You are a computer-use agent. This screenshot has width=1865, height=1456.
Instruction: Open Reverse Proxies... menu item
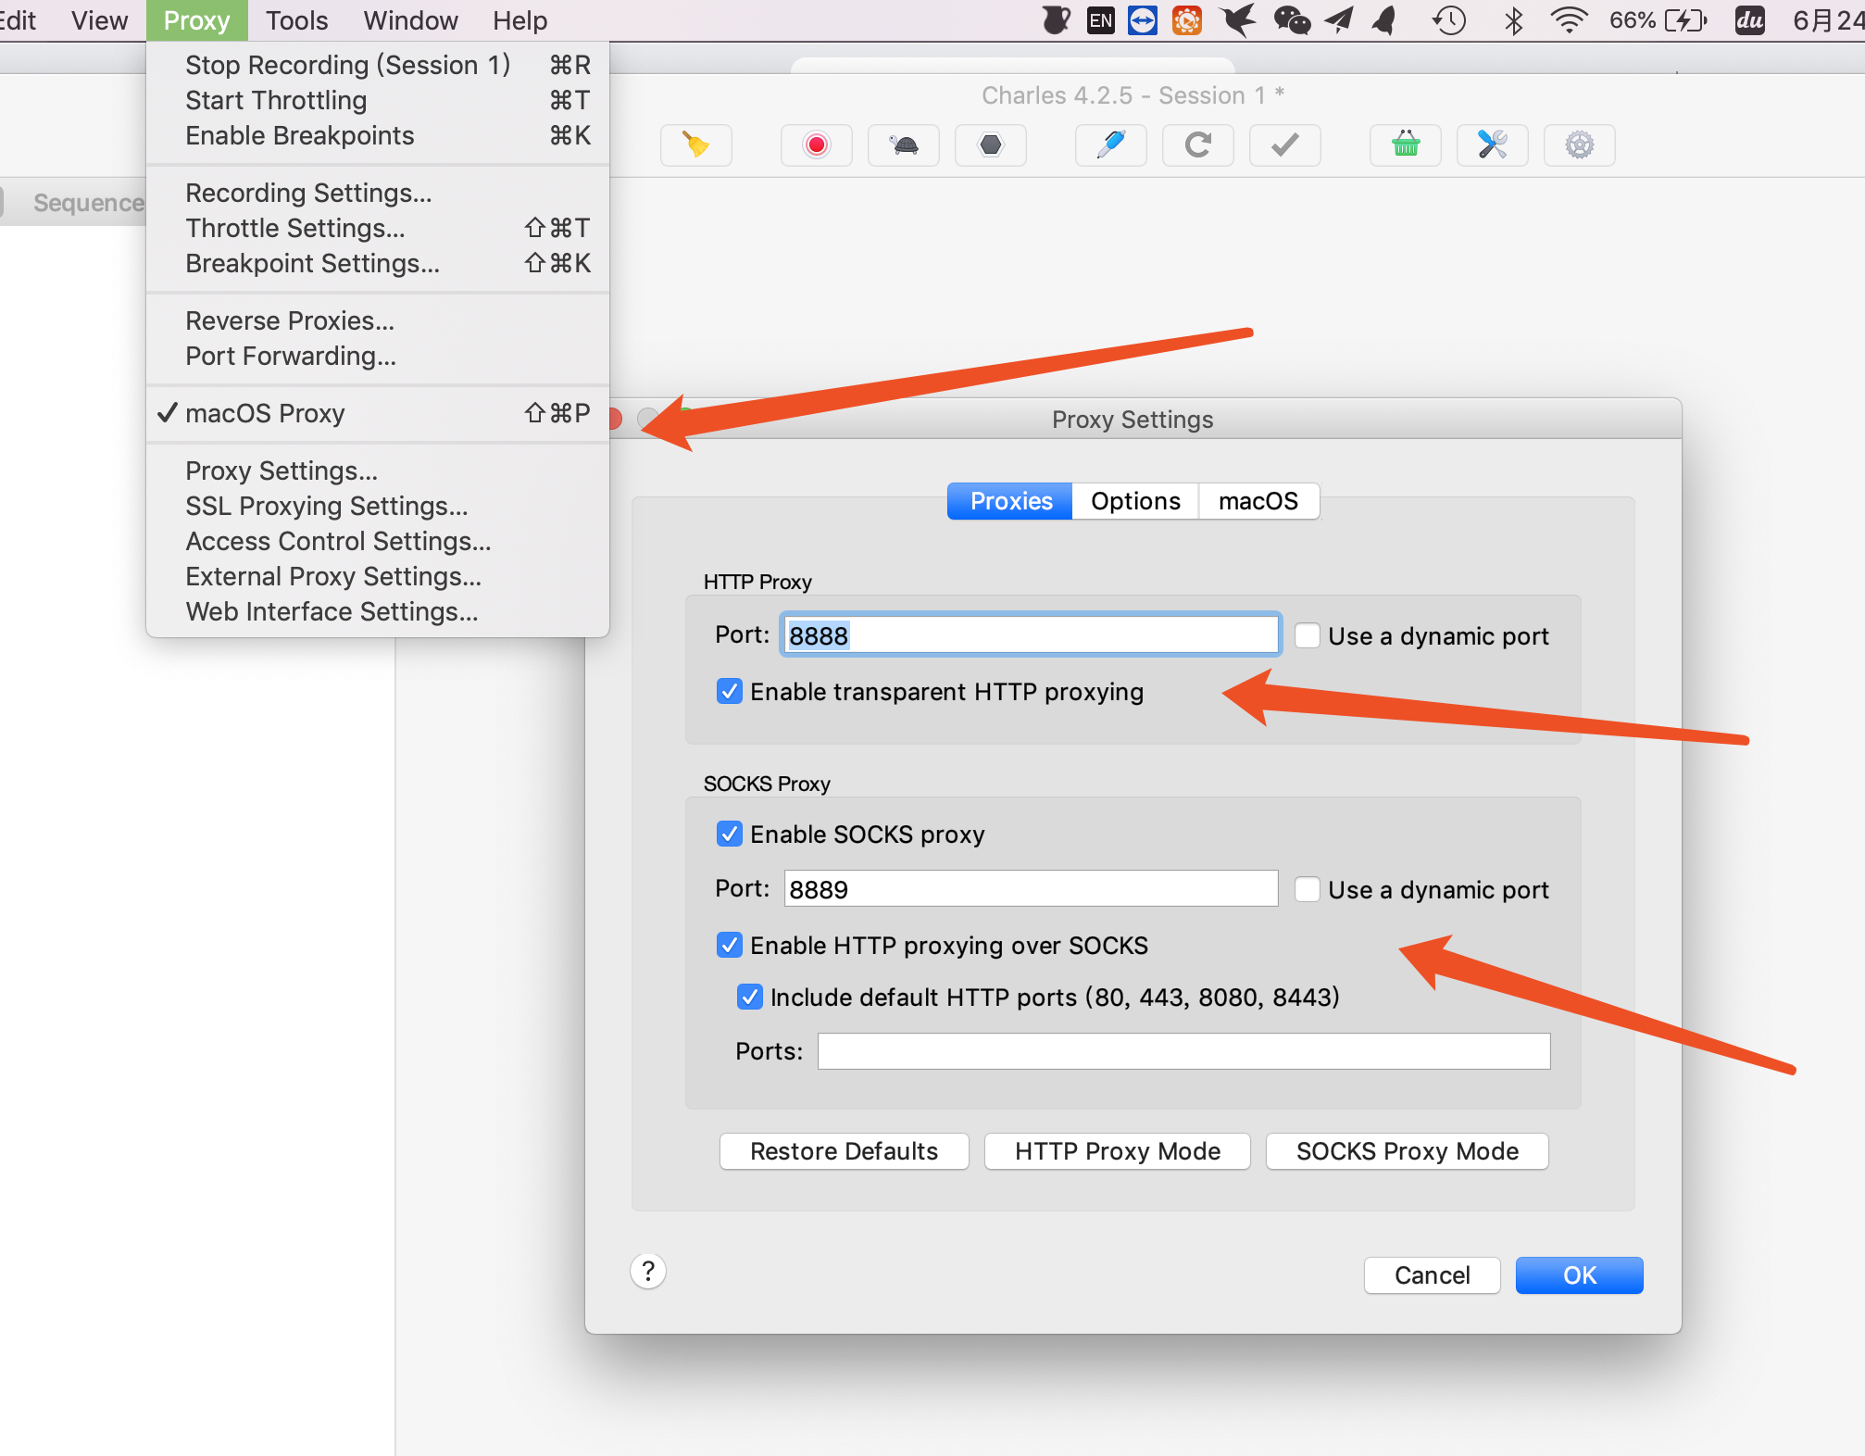[378, 320]
